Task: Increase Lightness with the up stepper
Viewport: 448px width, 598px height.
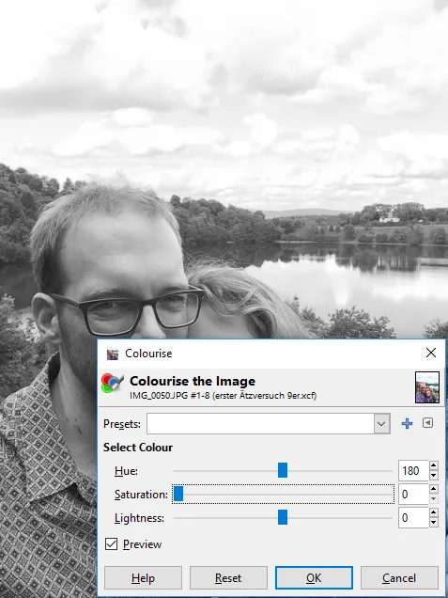Action: (x=434, y=512)
